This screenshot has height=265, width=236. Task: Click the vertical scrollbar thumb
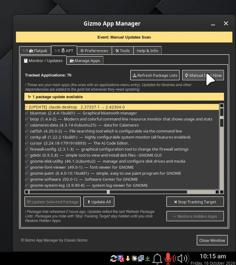[222, 117]
